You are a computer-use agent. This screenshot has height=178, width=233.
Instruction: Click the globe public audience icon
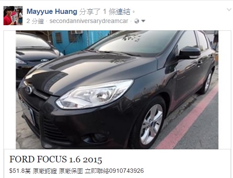136,21
